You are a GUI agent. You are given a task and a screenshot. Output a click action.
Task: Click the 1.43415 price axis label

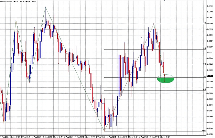(210, 18)
